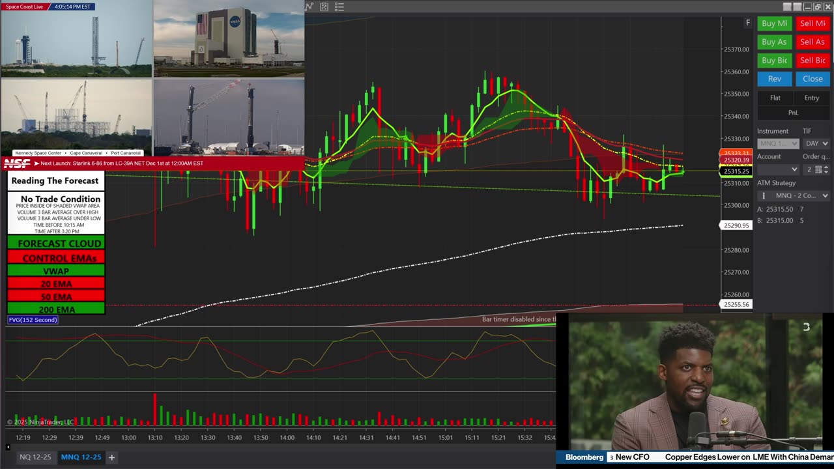Click the 13:10 time axis label
The image size is (834, 469).
click(155, 438)
